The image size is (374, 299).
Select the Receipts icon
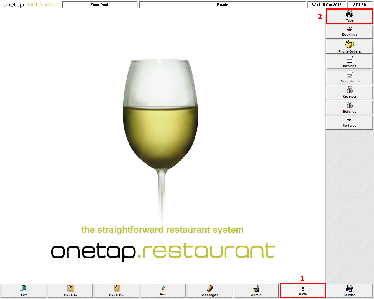[x=349, y=92]
